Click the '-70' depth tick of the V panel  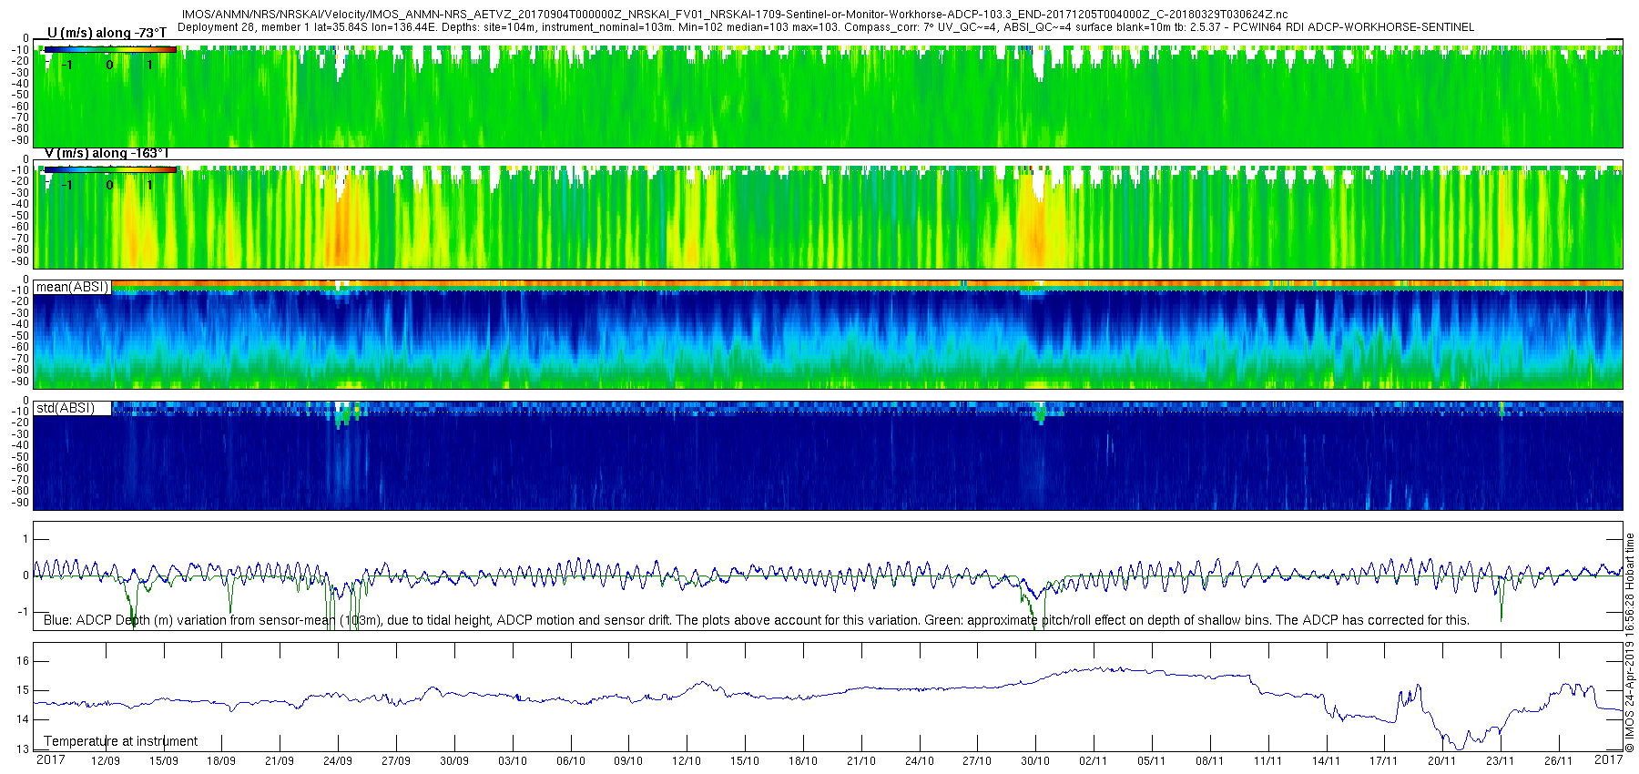[21, 238]
